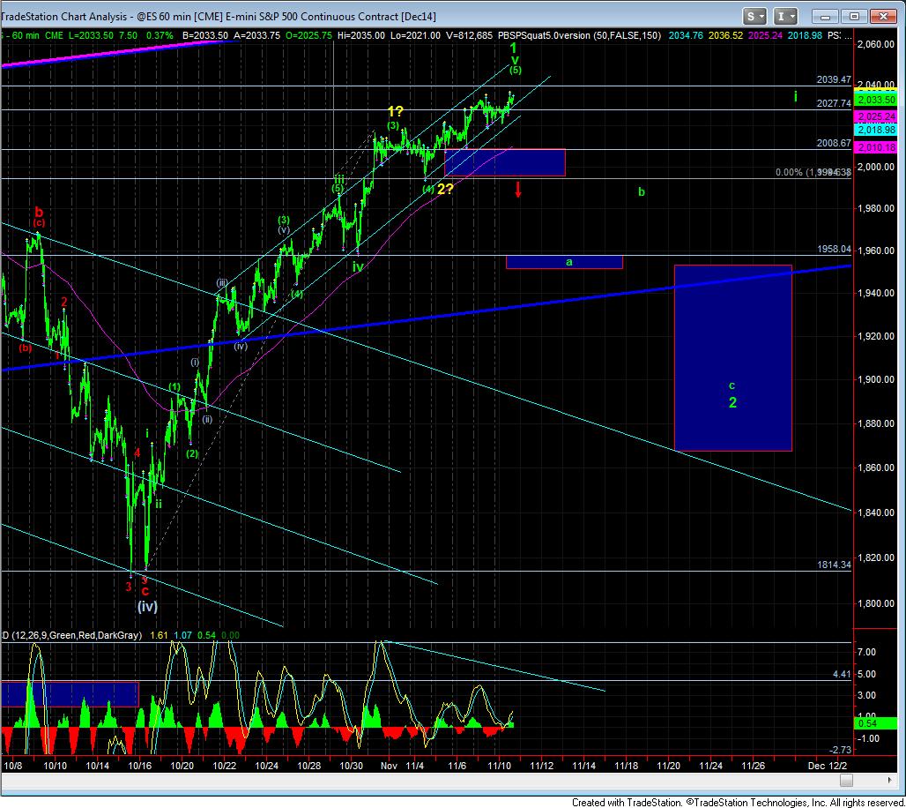Select the 2039.47 horizontal line label
This screenshot has width=906, height=808.
[x=833, y=79]
